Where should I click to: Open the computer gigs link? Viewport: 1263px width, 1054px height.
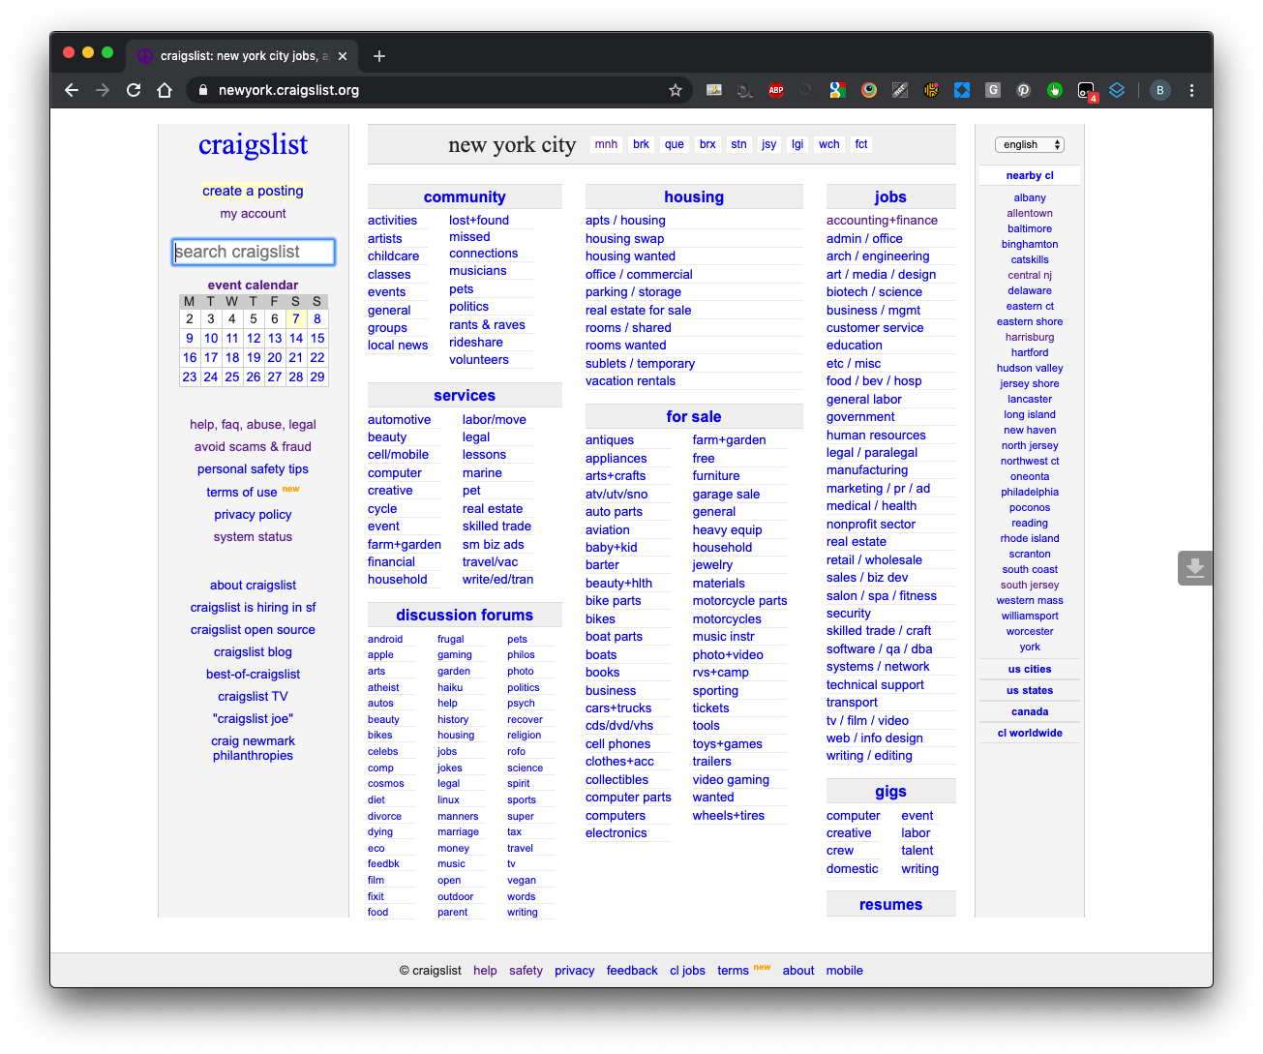point(854,816)
